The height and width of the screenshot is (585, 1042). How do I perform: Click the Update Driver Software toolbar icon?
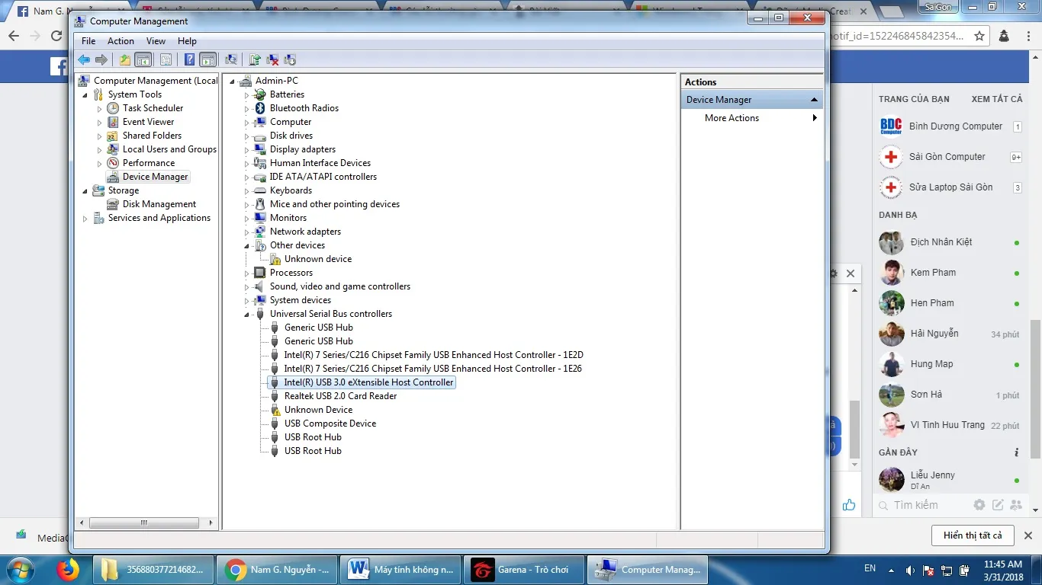click(x=255, y=59)
